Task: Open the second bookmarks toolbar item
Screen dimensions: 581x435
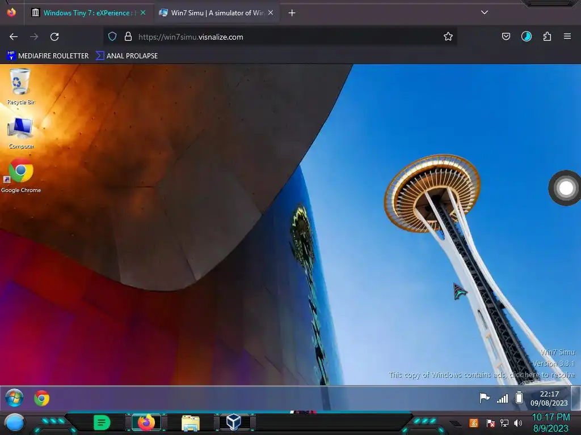Action: click(x=127, y=56)
